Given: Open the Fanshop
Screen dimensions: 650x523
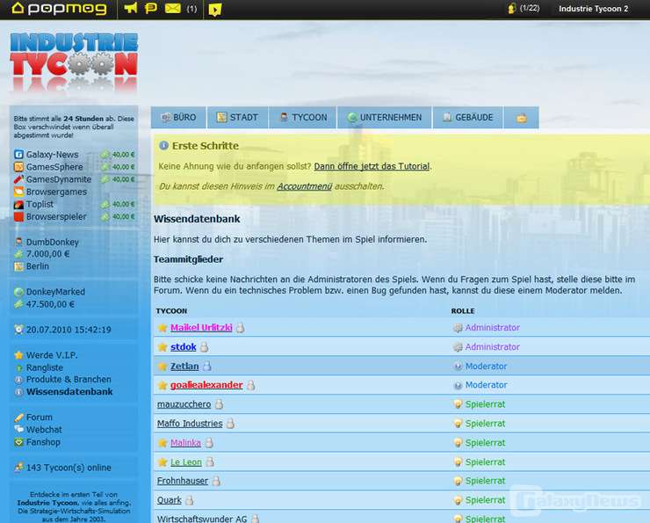Looking at the screenshot, I should click(x=43, y=442).
